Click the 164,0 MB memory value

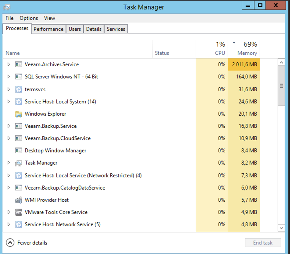[x=246, y=77]
